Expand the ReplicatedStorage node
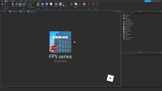The image size is (162, 91). pyautogui.click(x=122, y=23)
